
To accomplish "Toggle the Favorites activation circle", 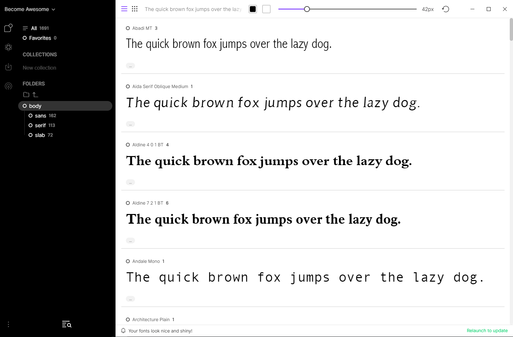I will tap(25, 38).
